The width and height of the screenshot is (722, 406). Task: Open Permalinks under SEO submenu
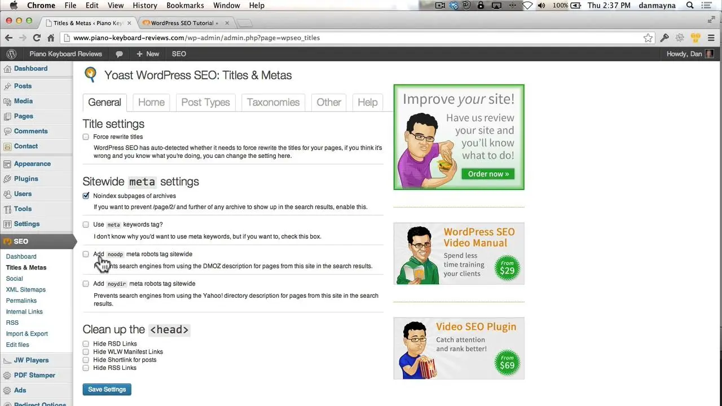tap(21, 301)
